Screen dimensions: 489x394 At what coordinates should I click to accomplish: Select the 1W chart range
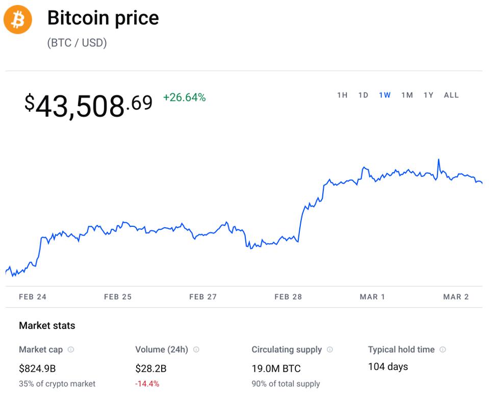click(x=384, y=95)
